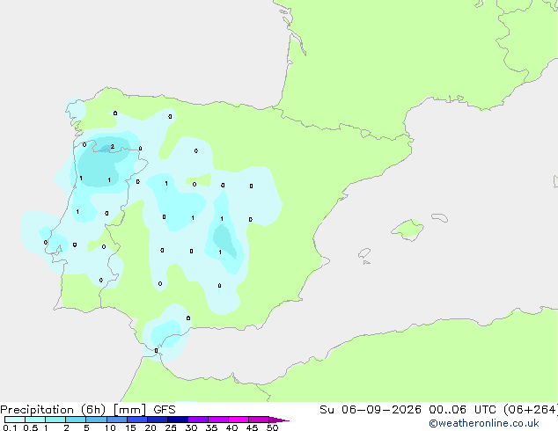Click the "10" legend scale label

coord(110,427)
